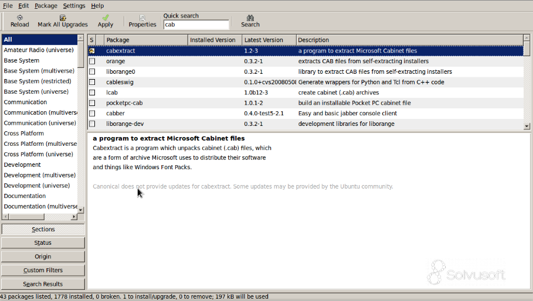Click the Origin filter button
Screen dimensions: 533x301
43,256
